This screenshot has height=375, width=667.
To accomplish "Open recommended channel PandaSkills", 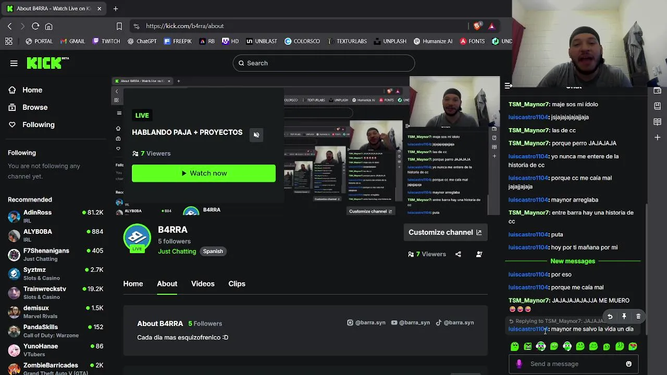I will (56, 331).
